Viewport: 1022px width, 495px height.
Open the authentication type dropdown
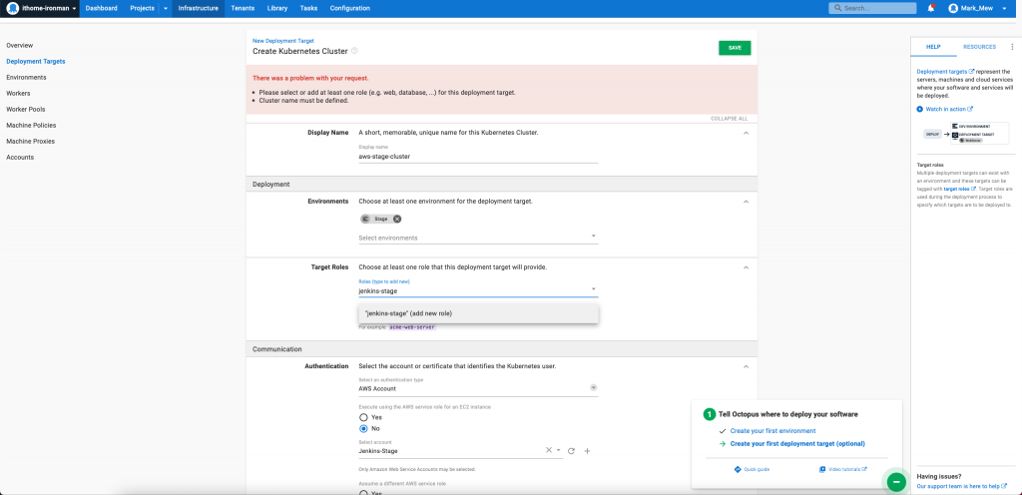pyautogui.click(x=593, y=388)
